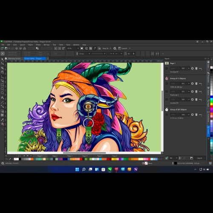213x213 pixels.
Task: Click Group of 11 Objects thumbnail
Action: pos(167,78)
